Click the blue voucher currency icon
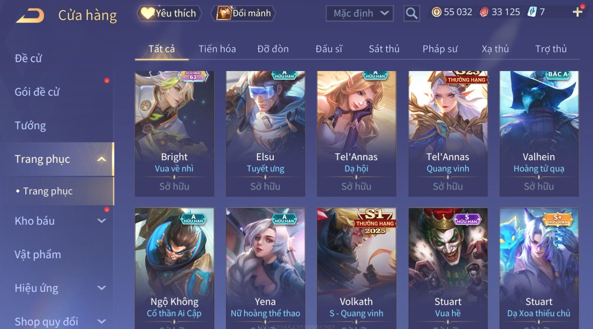This screenshot has height=329, width=593. 532,12
